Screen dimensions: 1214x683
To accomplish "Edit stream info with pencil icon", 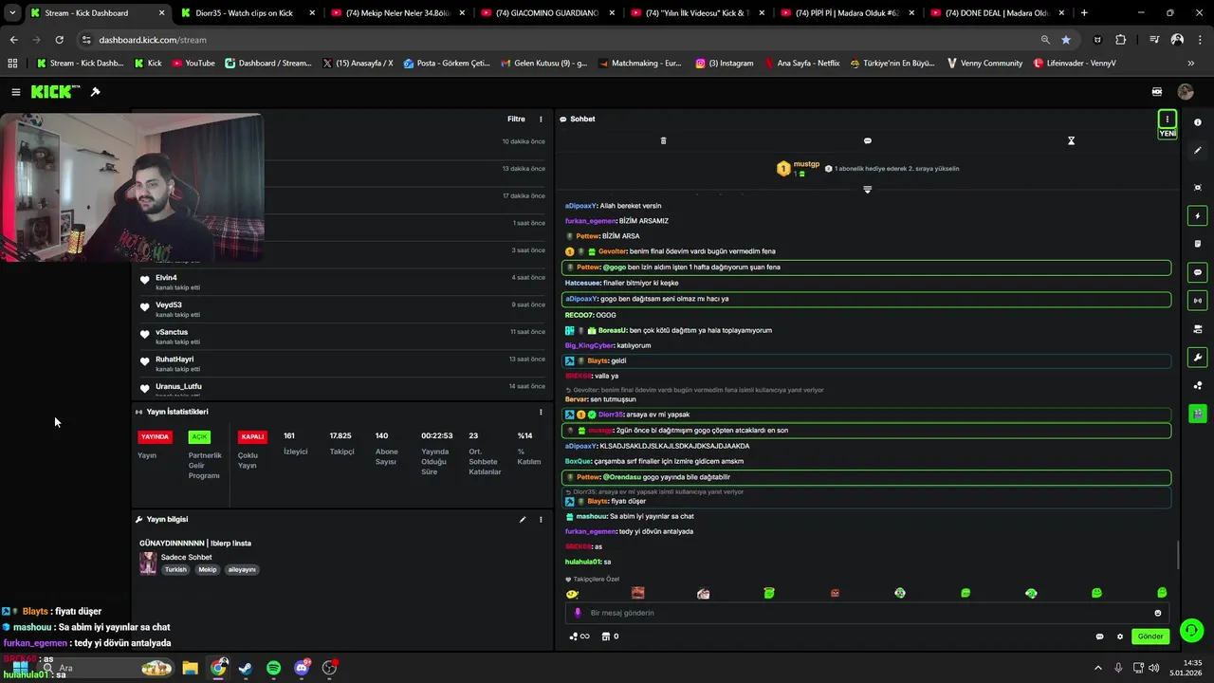I will (522, 520).
